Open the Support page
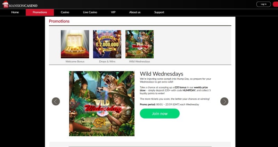The width and height of the screenshot is (278, 147). click(159, 12)
